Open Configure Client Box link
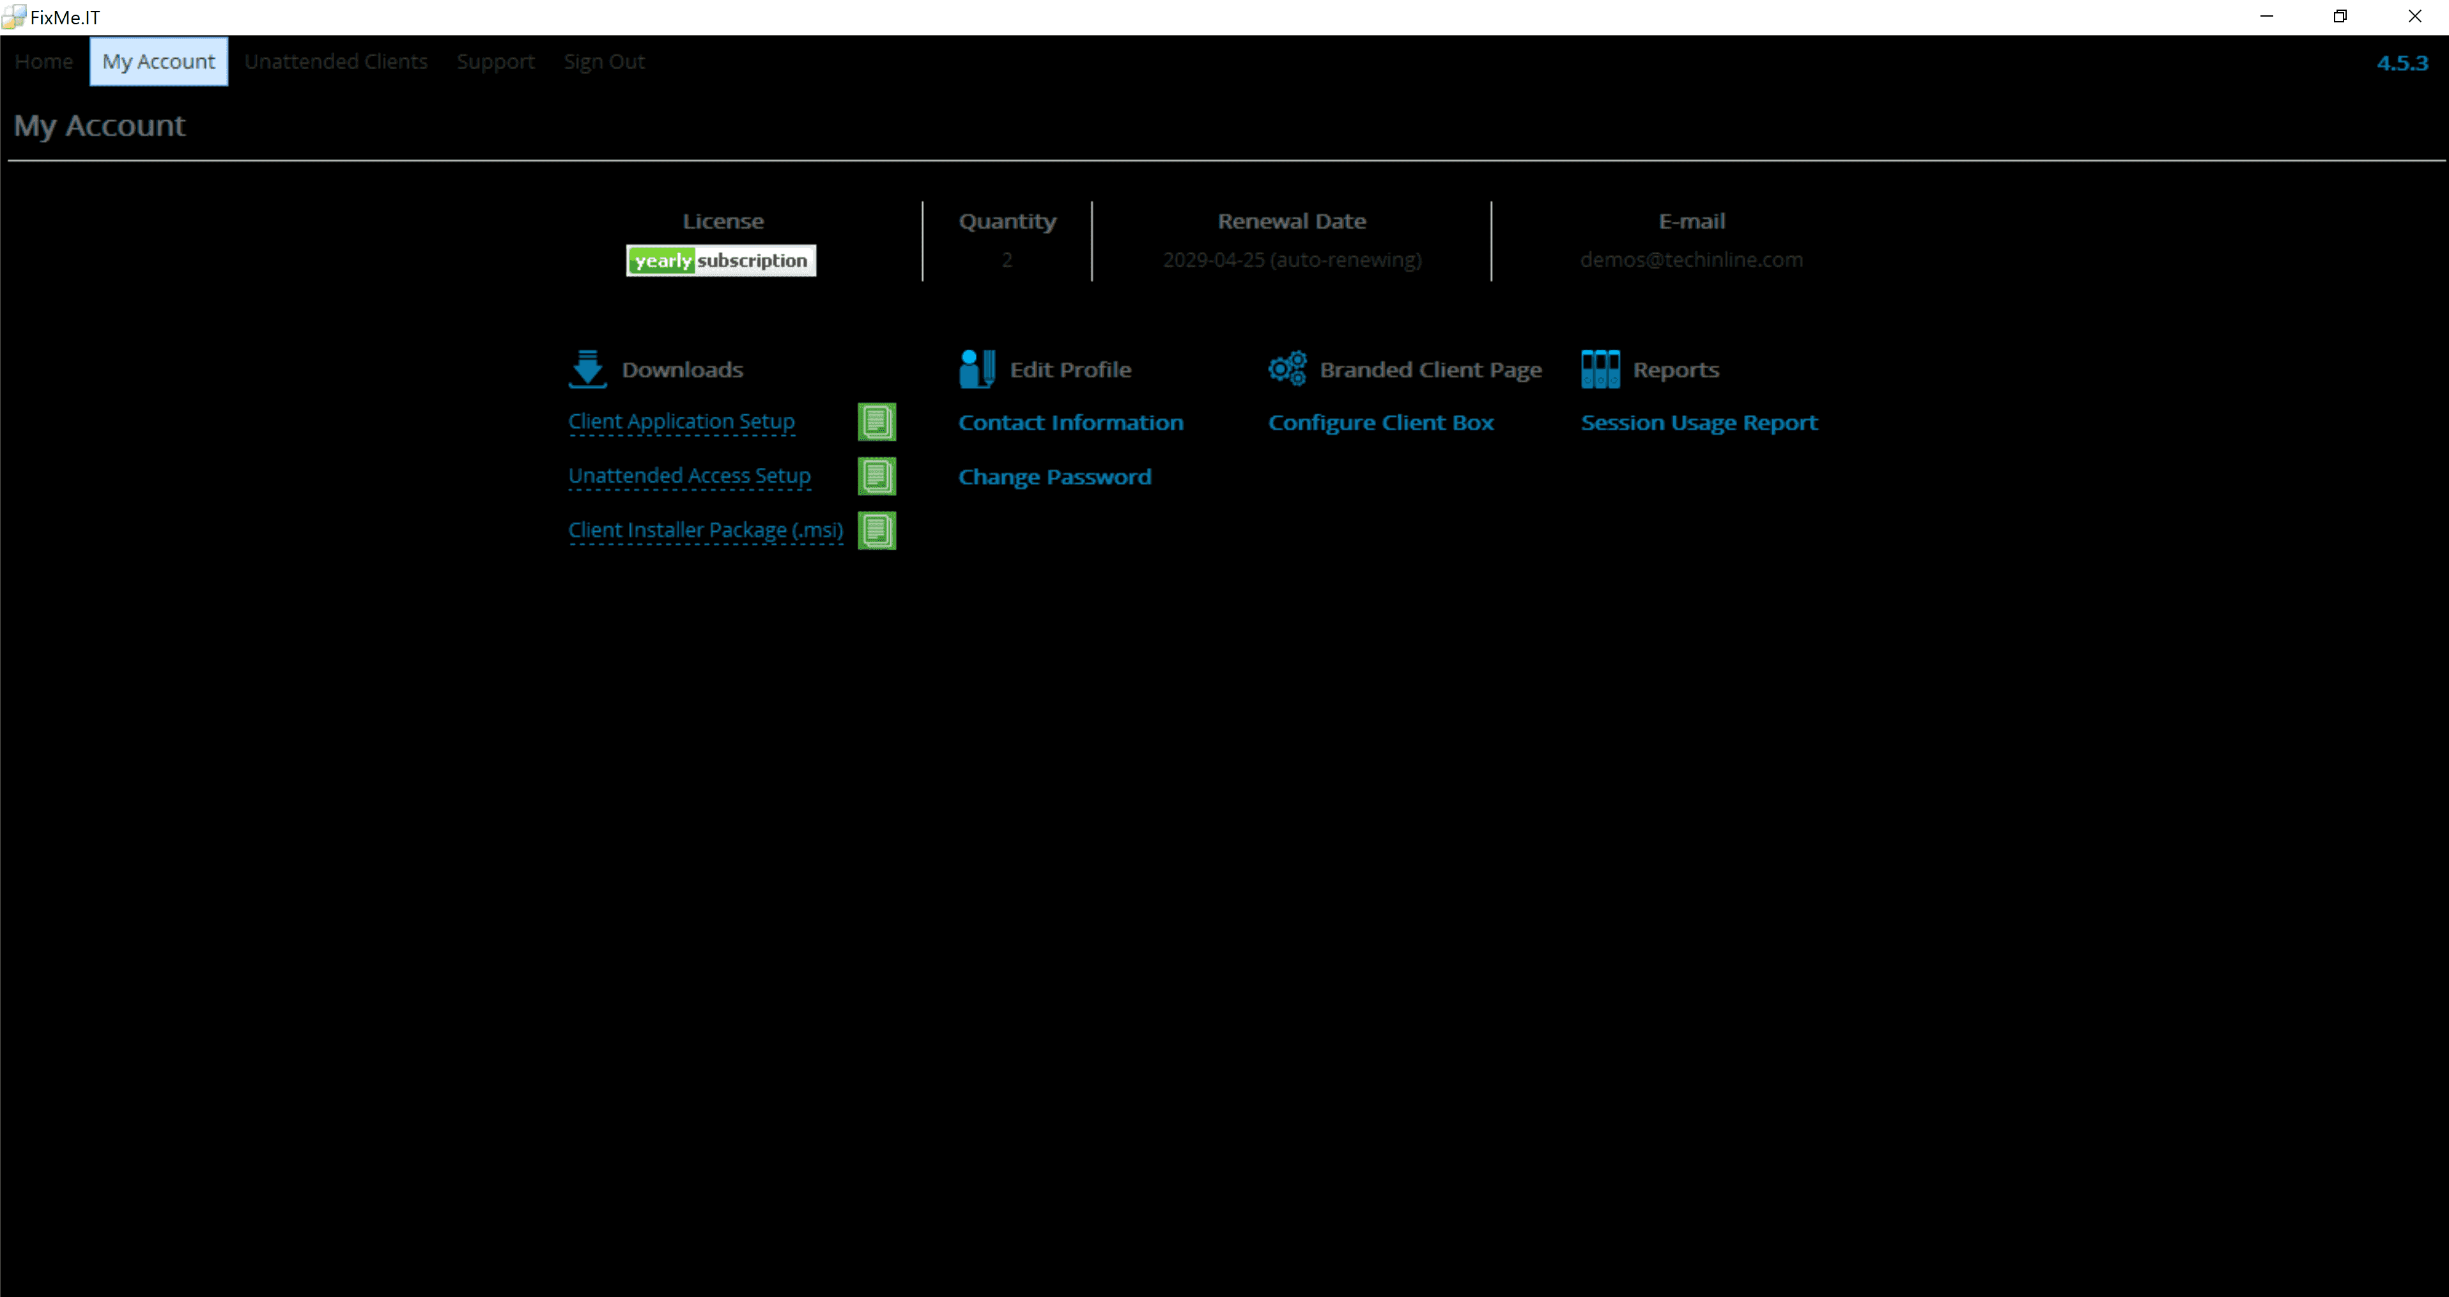2449x1297 pixels. coord(1380,422)
